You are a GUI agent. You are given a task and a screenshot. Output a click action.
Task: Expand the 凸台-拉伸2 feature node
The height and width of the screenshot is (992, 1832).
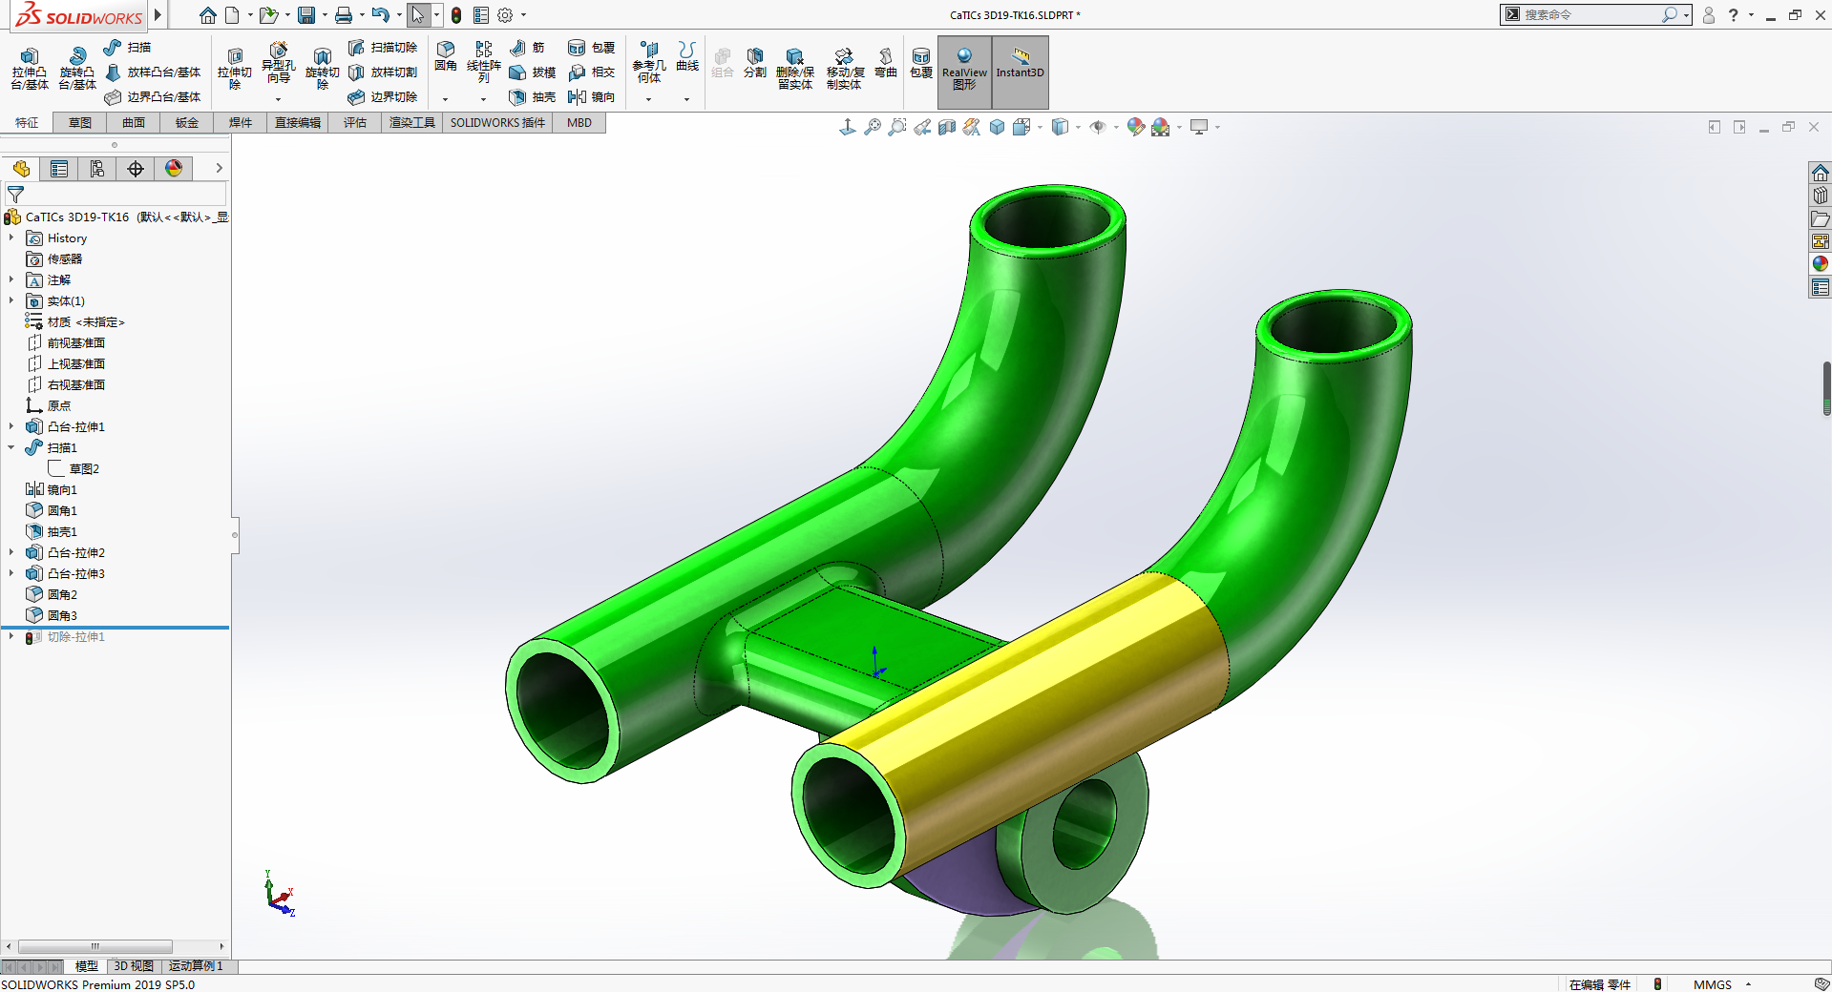click(x=11, y=553)
